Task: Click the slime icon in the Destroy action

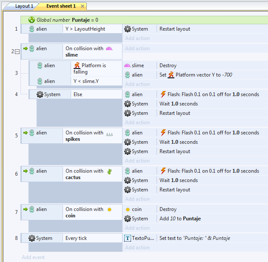Action: point(128,65)
